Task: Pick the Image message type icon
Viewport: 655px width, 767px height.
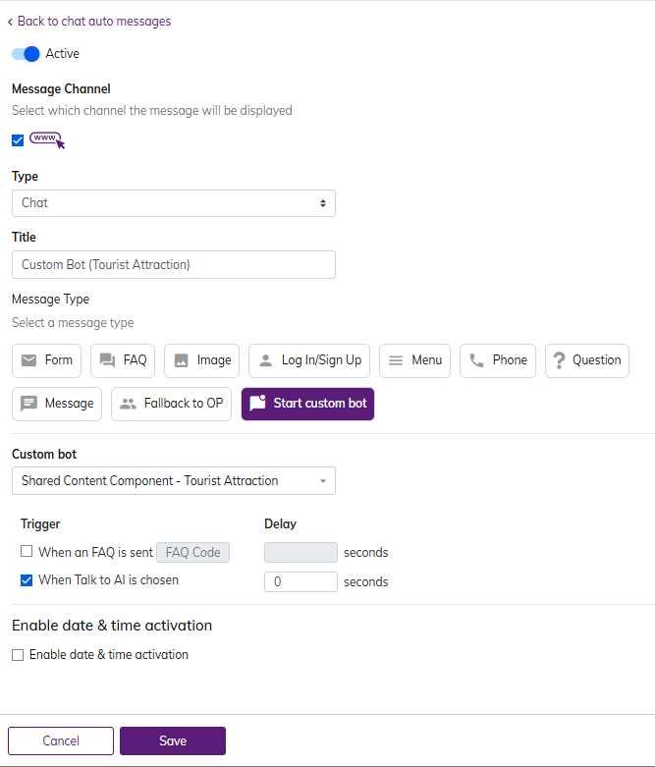Action: point(181,360)
